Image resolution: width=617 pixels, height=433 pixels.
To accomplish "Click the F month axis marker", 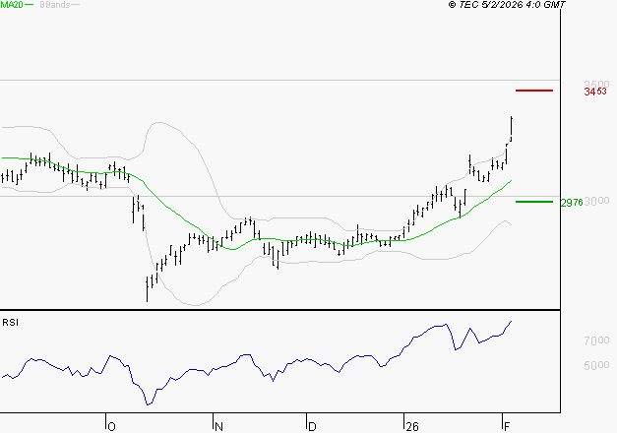I will [x=507, y=426].
